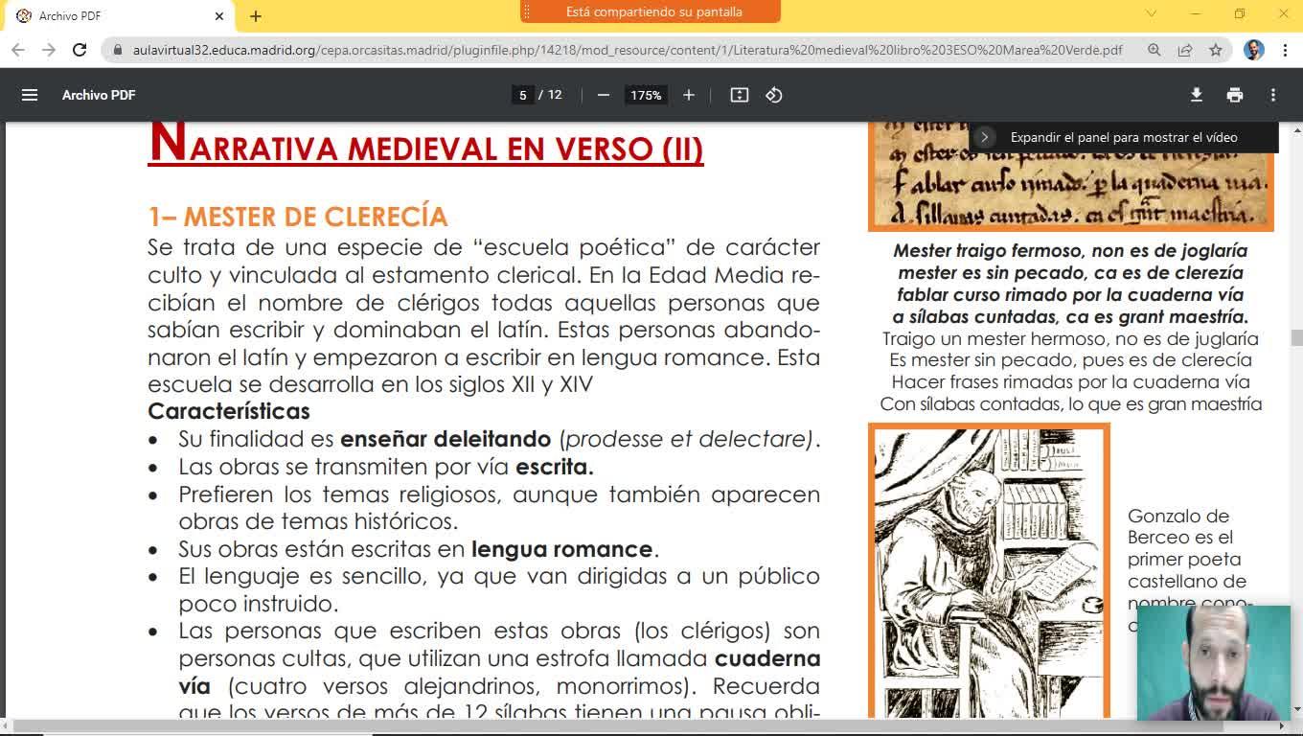The width and height of the screenshot is (1303, 736).
Task: Click the medieval manuscript image
Action: [x=1070, y=176]
